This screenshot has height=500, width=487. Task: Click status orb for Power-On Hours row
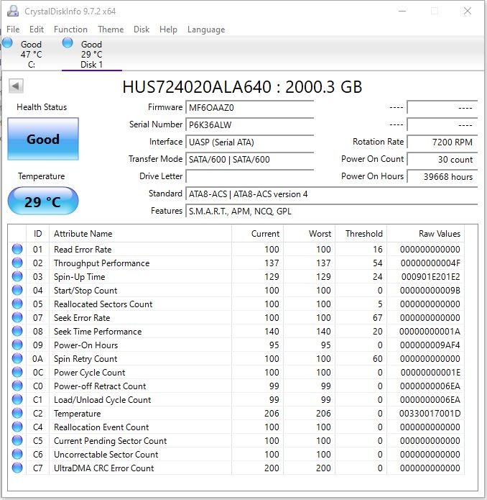coord(17,345)
